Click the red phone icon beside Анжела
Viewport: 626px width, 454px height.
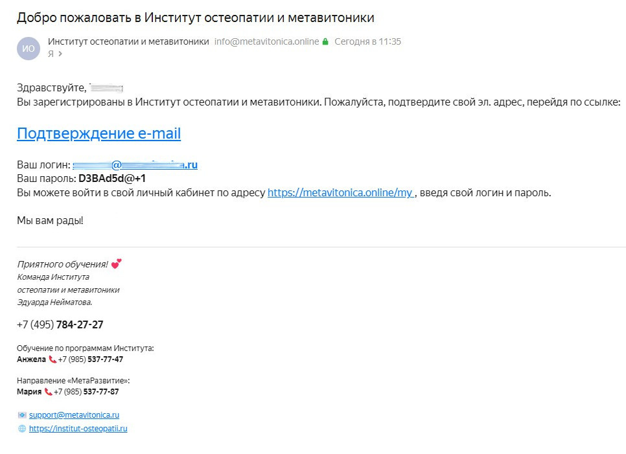52,359
